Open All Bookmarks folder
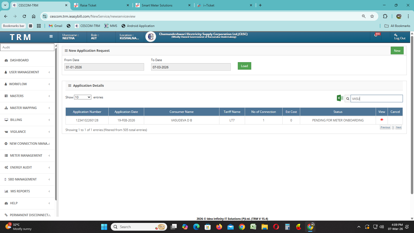Screen dimensions: 414x233 click(397, 26)
